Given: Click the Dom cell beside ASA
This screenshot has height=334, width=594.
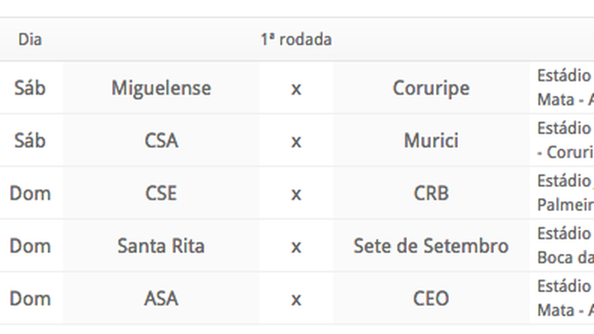Looking at the screenshot, I should [x=30, y=298].
